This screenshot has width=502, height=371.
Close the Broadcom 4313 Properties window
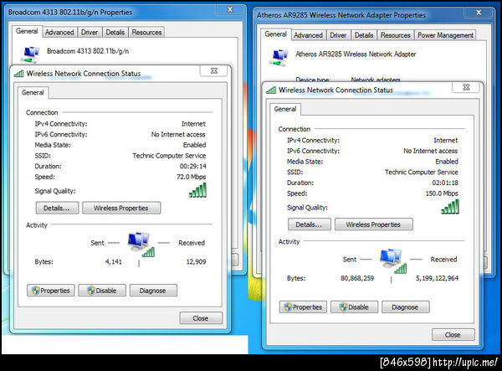[230, 9]
